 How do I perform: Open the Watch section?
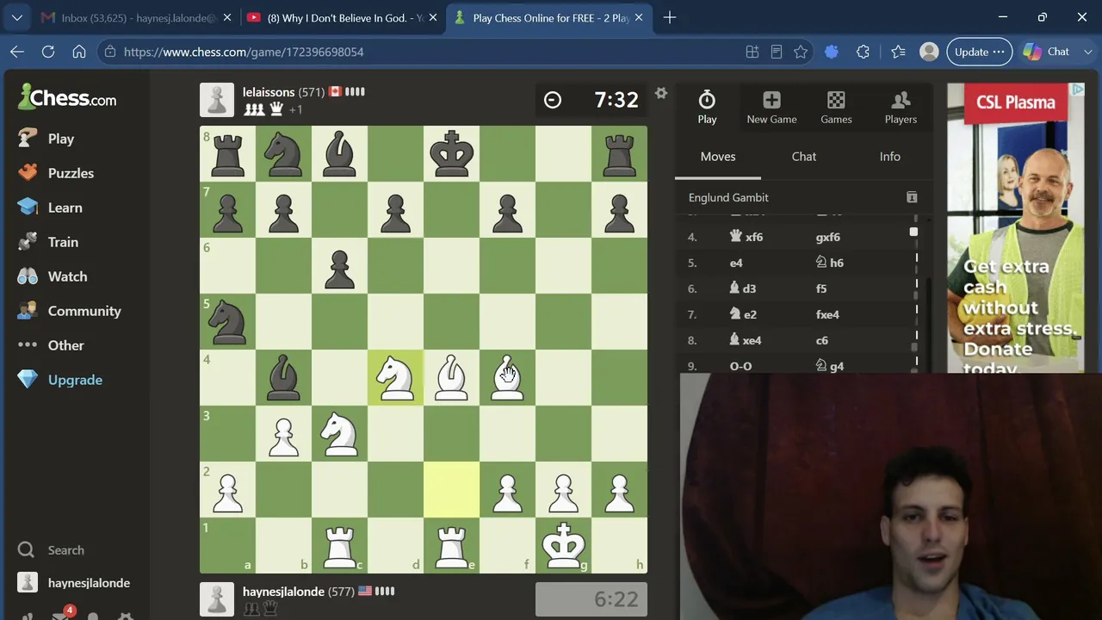click(53, 276)
